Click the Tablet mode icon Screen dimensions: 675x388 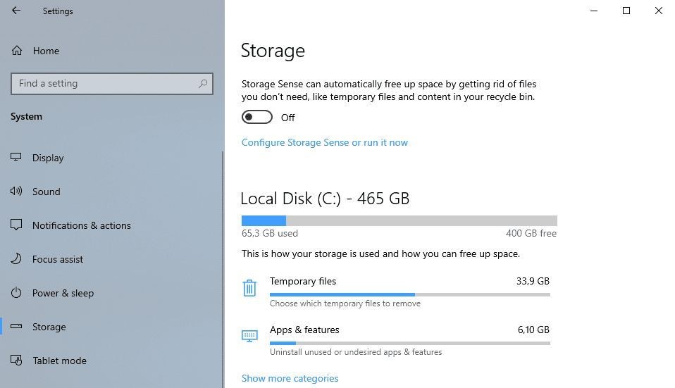(x=16, y=361)
